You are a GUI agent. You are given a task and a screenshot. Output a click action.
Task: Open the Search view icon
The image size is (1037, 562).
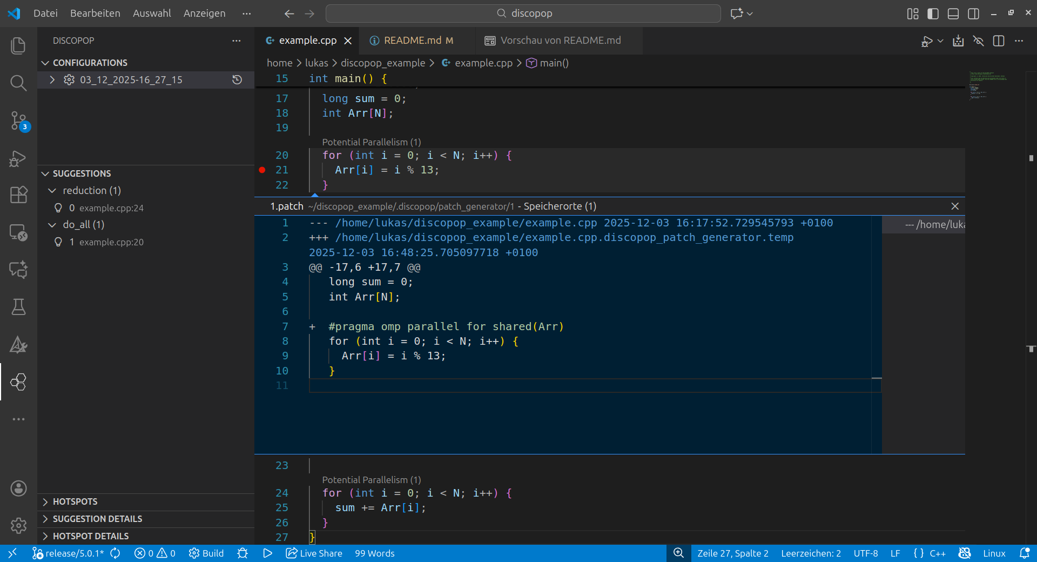click(18, 83)
